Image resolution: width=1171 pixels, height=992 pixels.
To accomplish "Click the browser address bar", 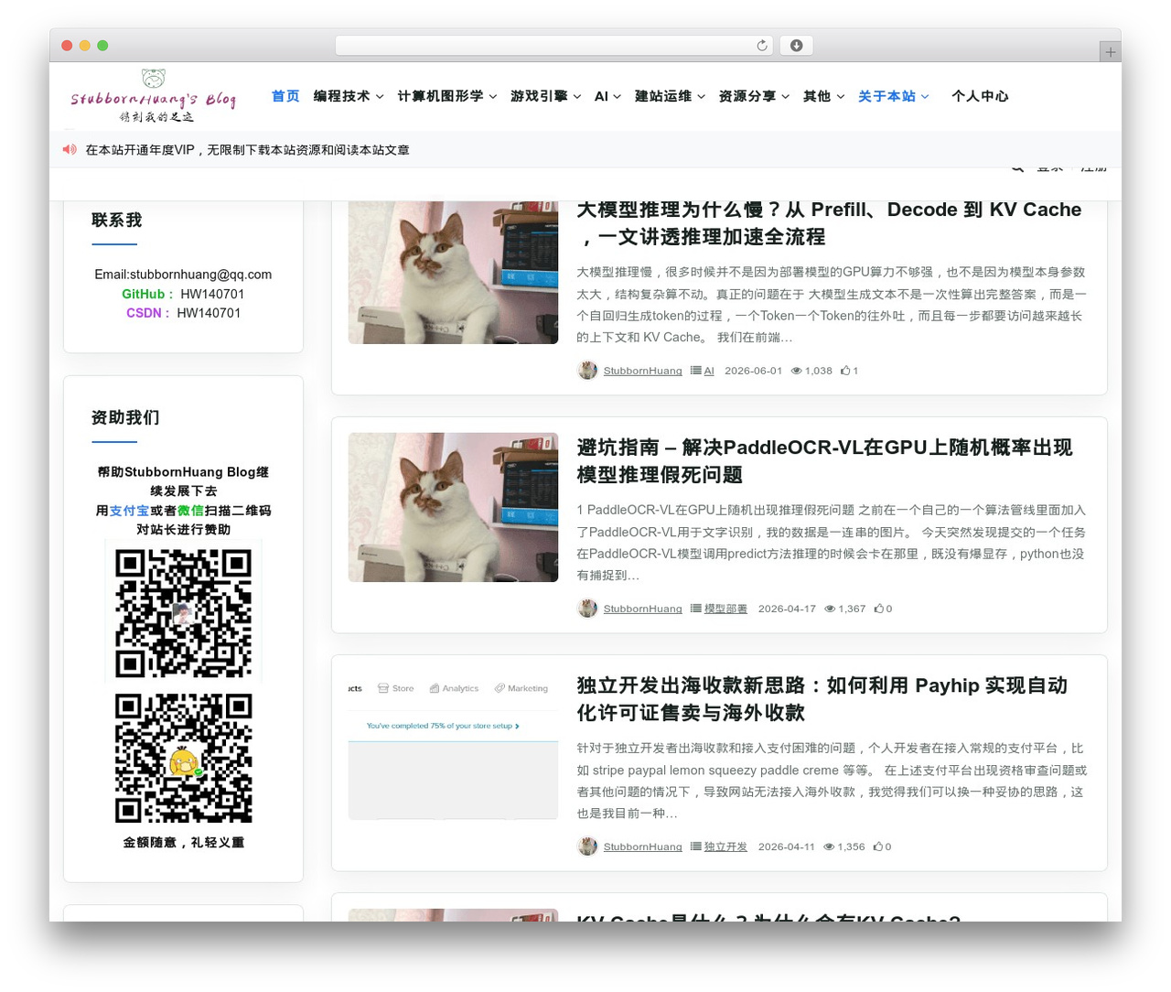I will [x=553, y=46].
